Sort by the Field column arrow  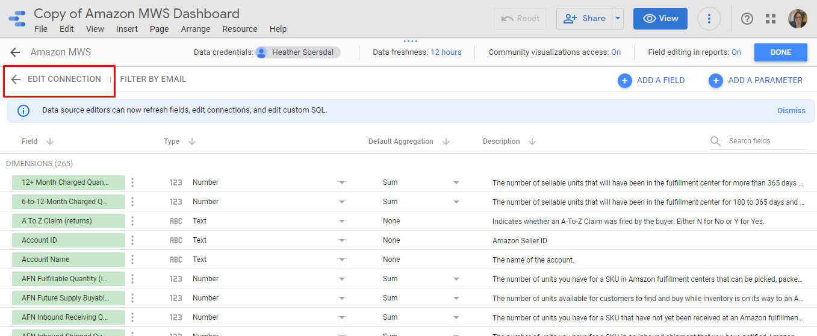tap(50, 142)
